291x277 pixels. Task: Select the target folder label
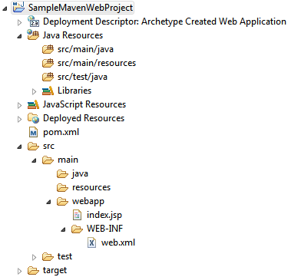click(55, 271)
